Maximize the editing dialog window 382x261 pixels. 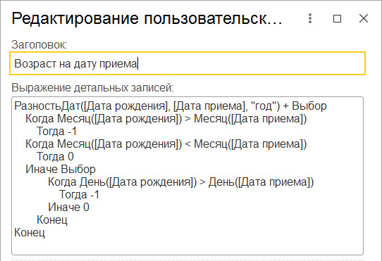337,18
